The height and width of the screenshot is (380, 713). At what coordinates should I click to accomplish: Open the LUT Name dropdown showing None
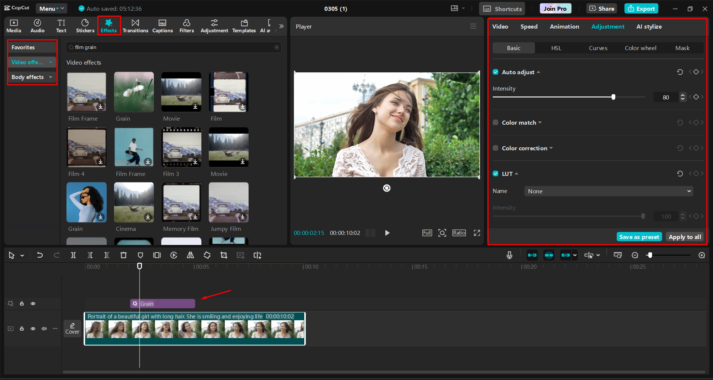pos(608,191)
